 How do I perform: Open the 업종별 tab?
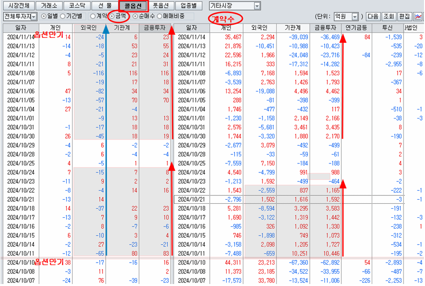pyautogui.click(x=189, y=6)
